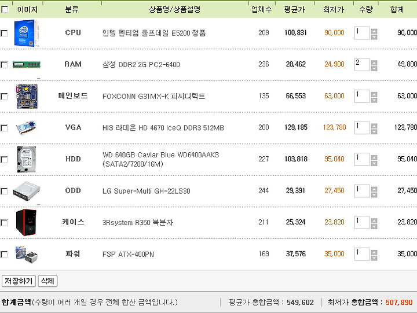Click the VGA lowest price 123,780
417x313 pixels.
pos(335,127)
